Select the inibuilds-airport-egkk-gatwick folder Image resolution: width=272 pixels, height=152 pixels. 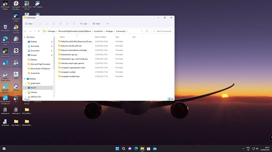[71, 63]
